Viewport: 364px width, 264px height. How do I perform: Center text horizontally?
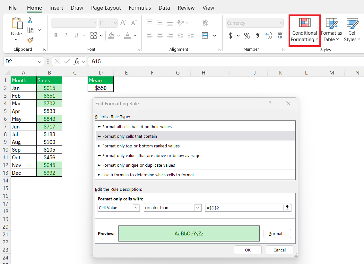160,36
